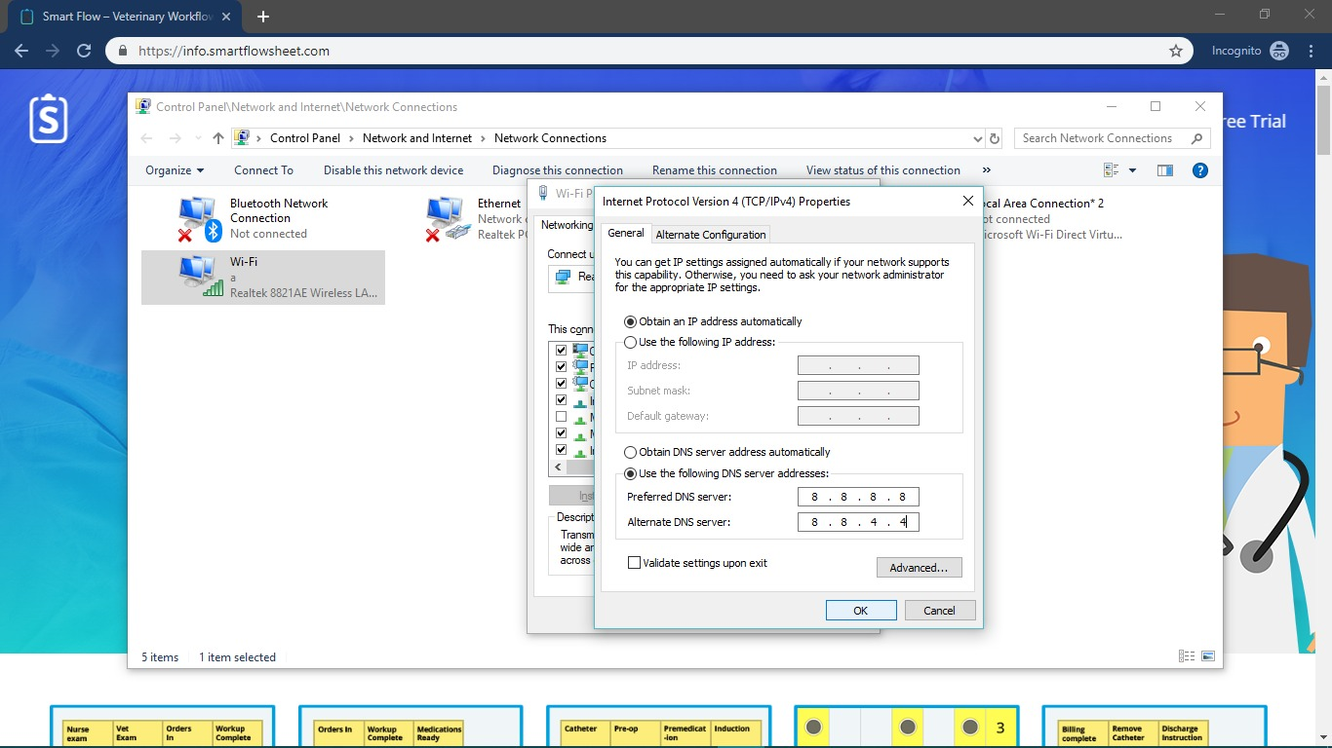Click the Smart Flow logo icon on webpage

click(x=48, y=119)
